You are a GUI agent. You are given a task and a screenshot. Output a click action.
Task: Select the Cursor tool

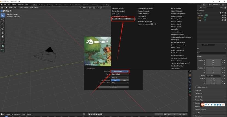click(3, 19)
